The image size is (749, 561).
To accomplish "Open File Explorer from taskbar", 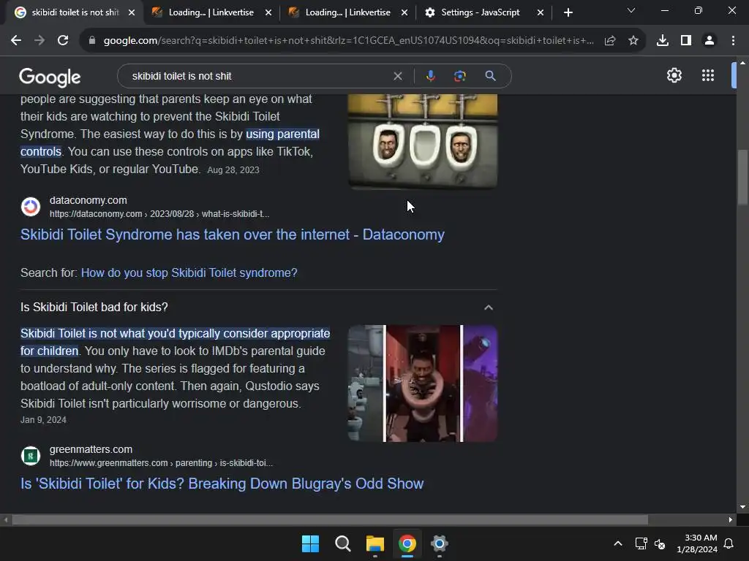I will click(x=375, y=543).
